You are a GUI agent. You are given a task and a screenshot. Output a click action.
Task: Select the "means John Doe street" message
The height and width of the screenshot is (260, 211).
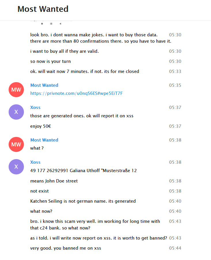point(54,181)
